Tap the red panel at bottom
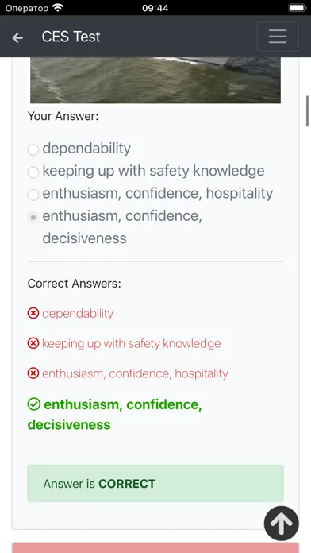 [x=155, y=548]
